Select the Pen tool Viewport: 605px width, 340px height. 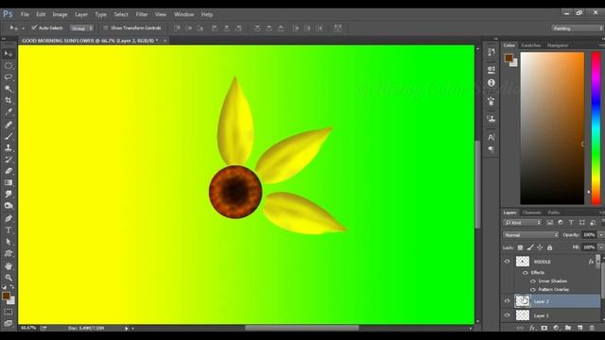[9, 218]
